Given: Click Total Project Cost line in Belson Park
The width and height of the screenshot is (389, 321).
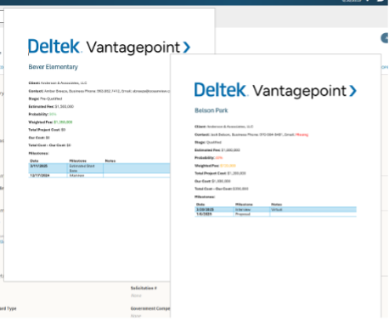Looking at the screenshot, I should coord(220,173).
